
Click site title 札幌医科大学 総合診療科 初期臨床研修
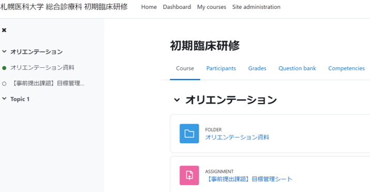pos(64,7)
